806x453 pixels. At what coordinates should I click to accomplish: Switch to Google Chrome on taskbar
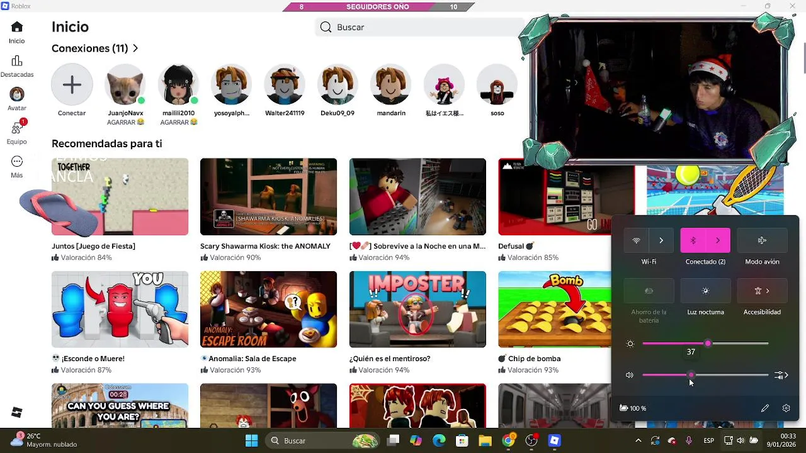point(508,440)
